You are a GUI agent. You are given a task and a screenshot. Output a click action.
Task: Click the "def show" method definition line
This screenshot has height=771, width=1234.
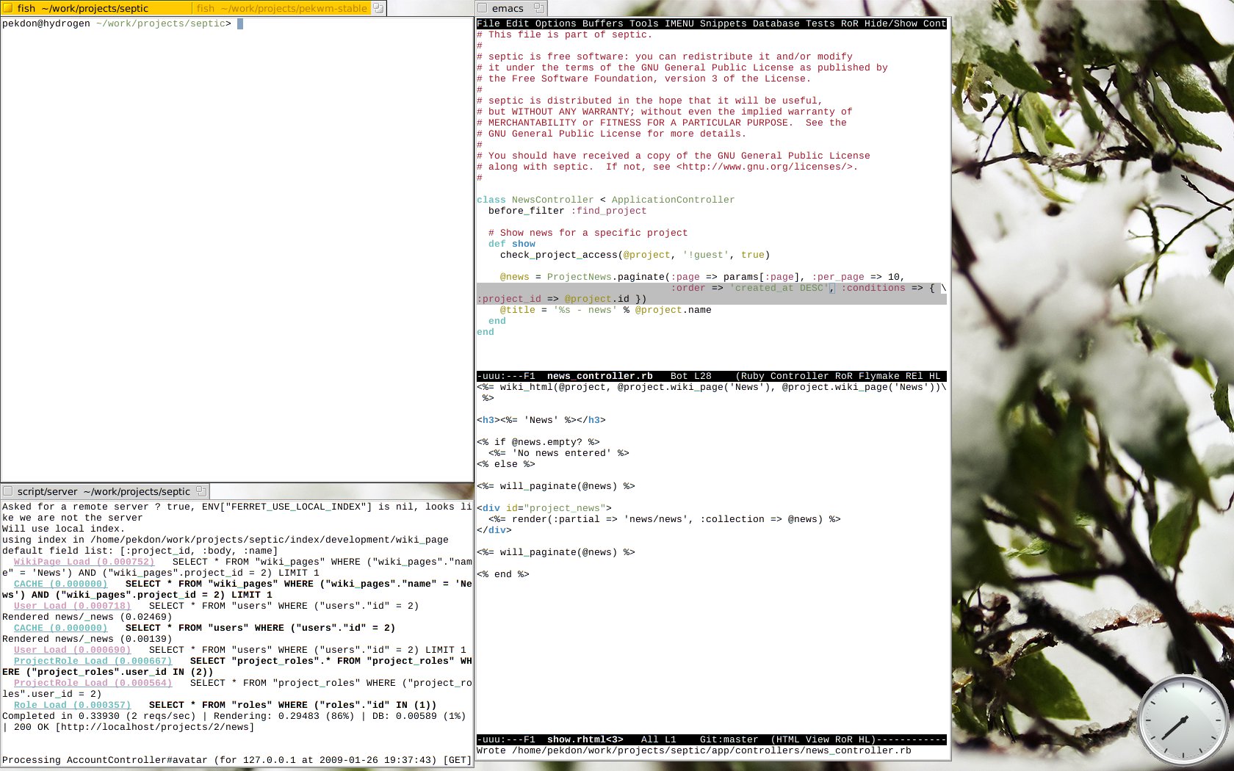512,244
